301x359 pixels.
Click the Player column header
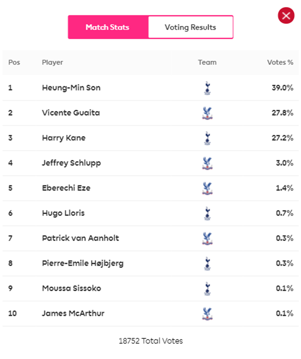click(53, 62)
